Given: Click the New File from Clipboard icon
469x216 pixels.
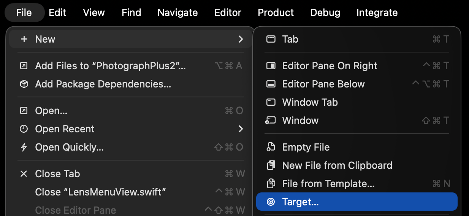Looking at the screenshot, I should 271,165.
